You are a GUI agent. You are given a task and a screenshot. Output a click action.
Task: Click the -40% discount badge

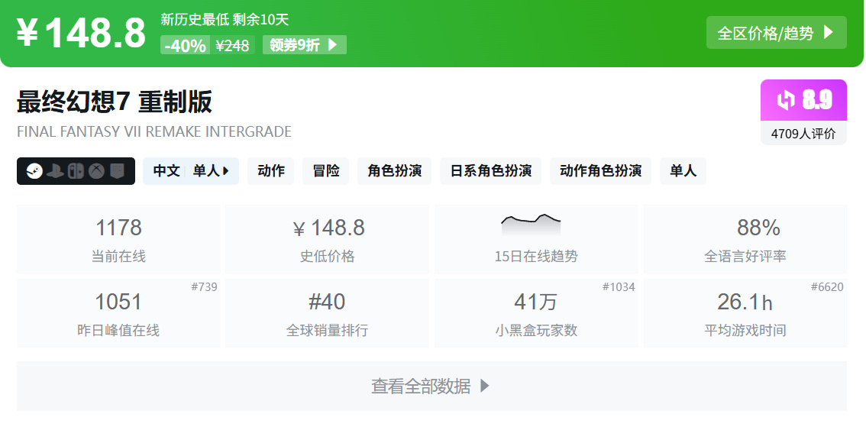185,45
